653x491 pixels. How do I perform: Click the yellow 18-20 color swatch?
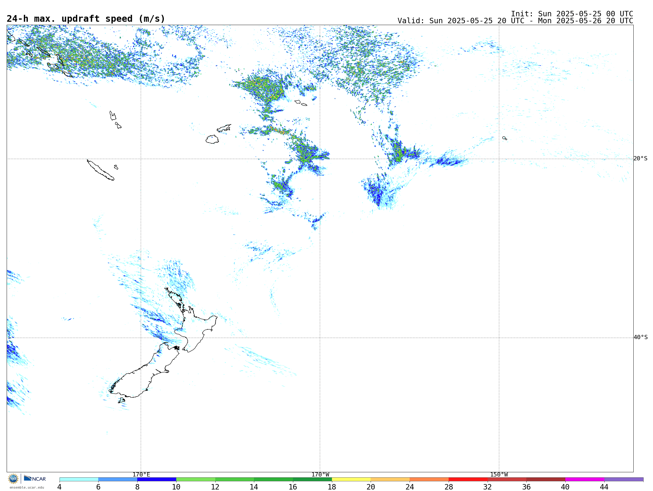pyautogui.click(x=351, y=480)
